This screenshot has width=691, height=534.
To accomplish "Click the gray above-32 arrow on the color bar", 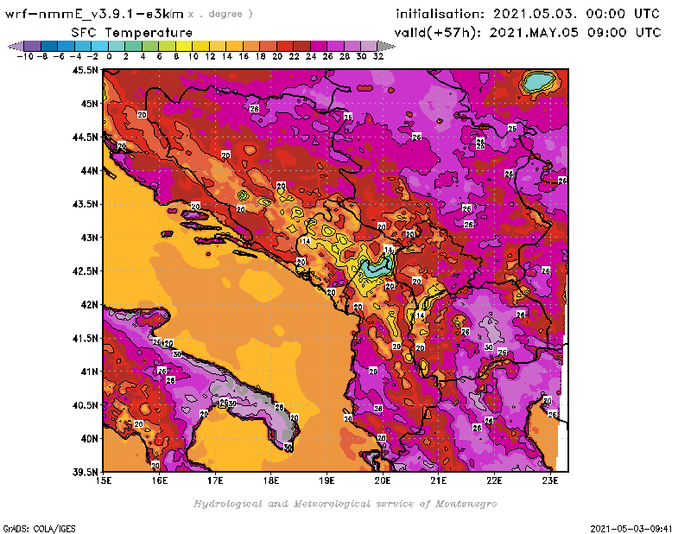I will pyautogui.click(x=386, y=46).
